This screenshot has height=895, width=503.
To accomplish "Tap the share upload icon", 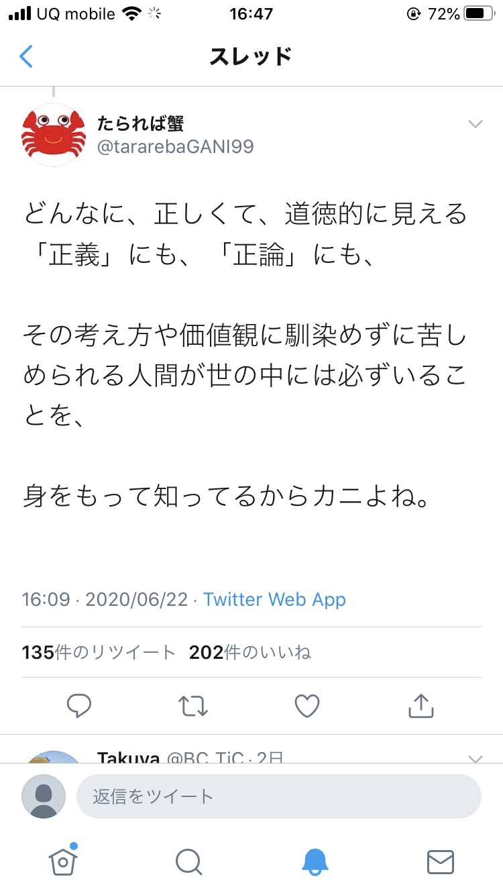I will coord(421,705).
